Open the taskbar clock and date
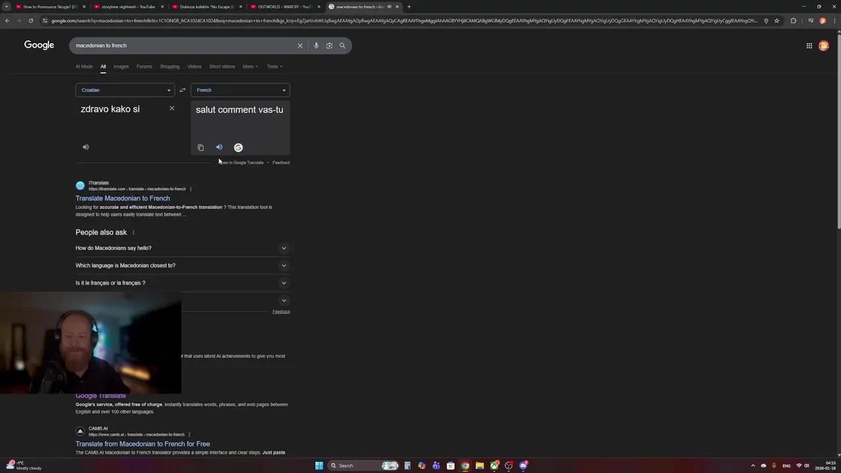Viewport: 841px width, 473px height. pyautogui.click(x=825, y=466)
